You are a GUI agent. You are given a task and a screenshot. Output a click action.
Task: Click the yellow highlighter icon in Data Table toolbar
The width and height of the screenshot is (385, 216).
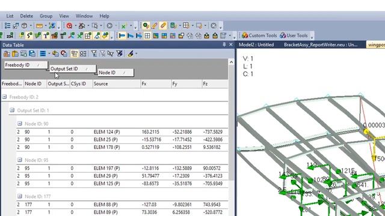[x=131, y=53]
